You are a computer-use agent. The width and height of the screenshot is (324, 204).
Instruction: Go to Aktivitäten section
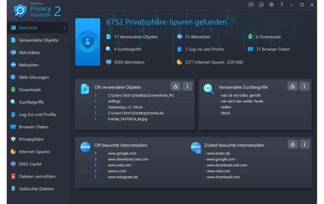point(29,53)
